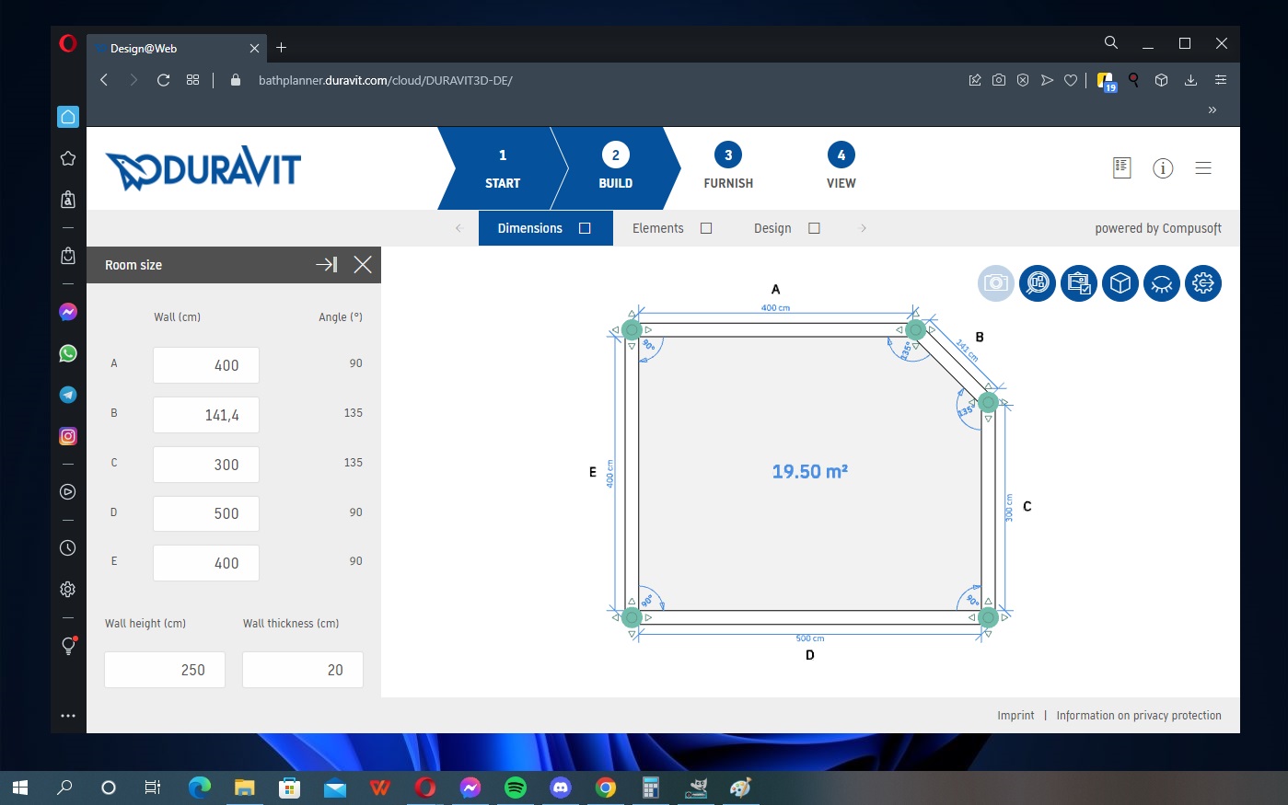Screen dimensions: 1288x805
Task: Click the zoom-to-fit magnifier icon
Action: (x=1038, y=283)
